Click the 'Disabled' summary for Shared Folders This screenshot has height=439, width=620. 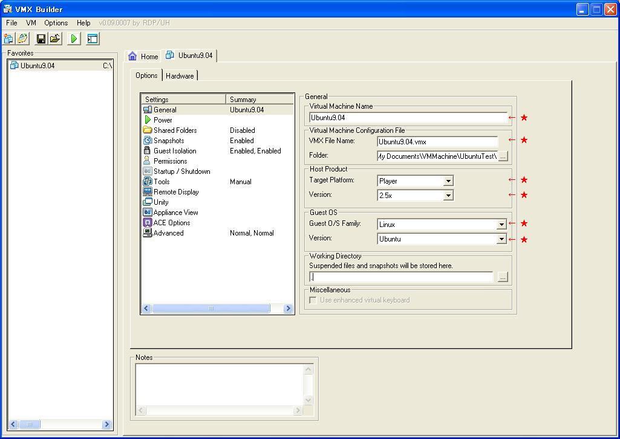point(243,130)
